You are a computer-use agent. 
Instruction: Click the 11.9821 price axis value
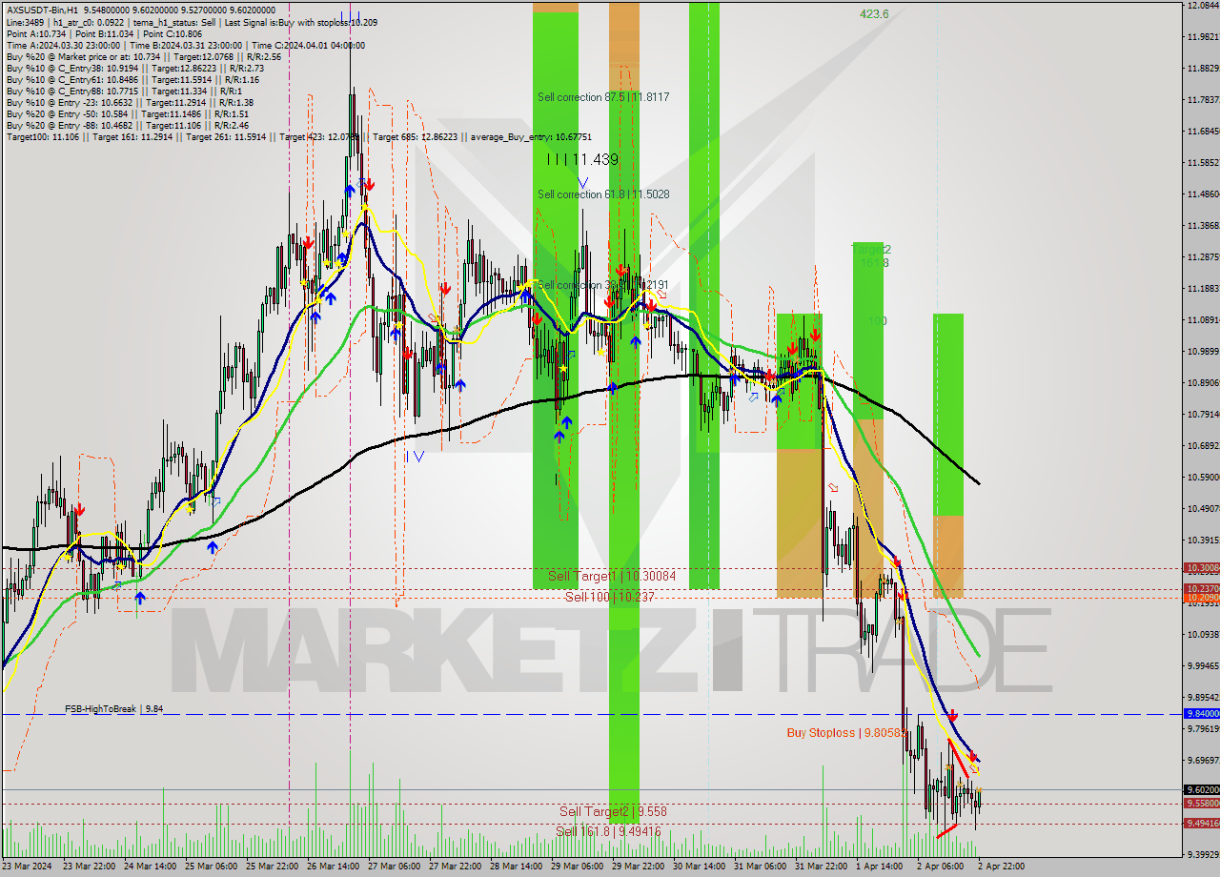tap(1203, 37)
